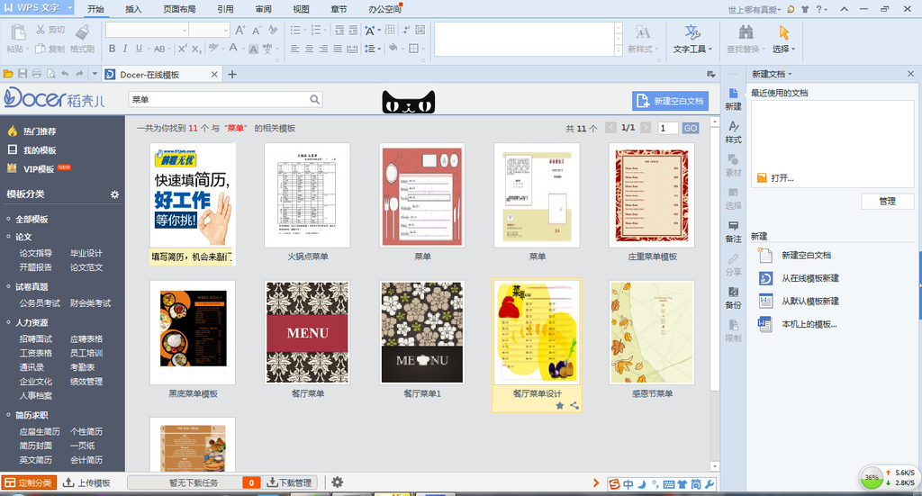Click the share icon under 餐厅菜单设计
This screenshot has width=922, height=496.
(574, 405)
